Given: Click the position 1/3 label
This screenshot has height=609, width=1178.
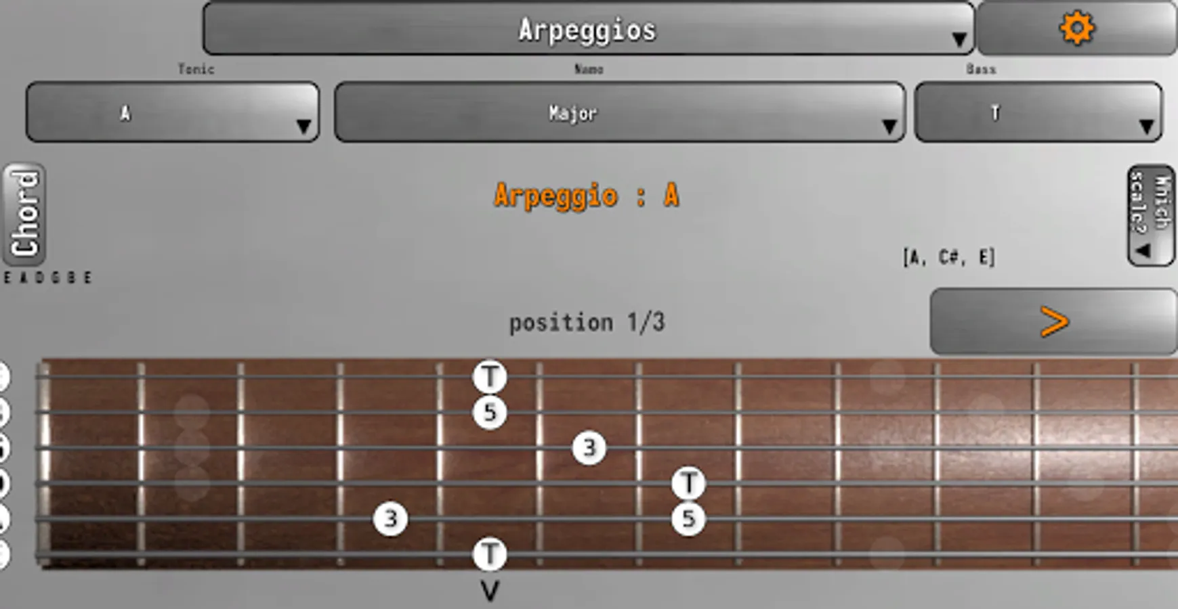Looking at the screenshot, I should (587, 322).
